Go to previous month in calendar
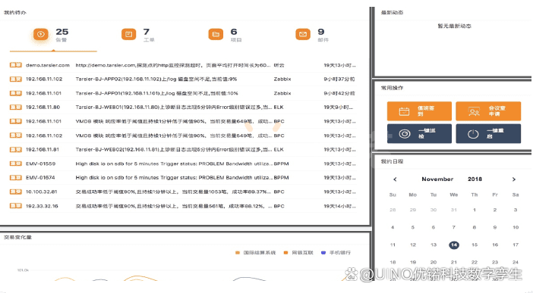 click(x=395, y=179)
